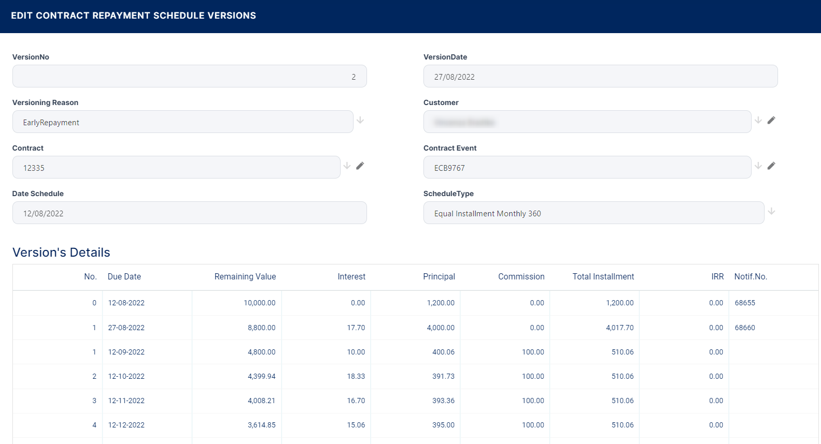Viewport: 821px width, 444px height.
Task: Expand the Contract Event dropdown arrow
Action: tap(758, 166)
